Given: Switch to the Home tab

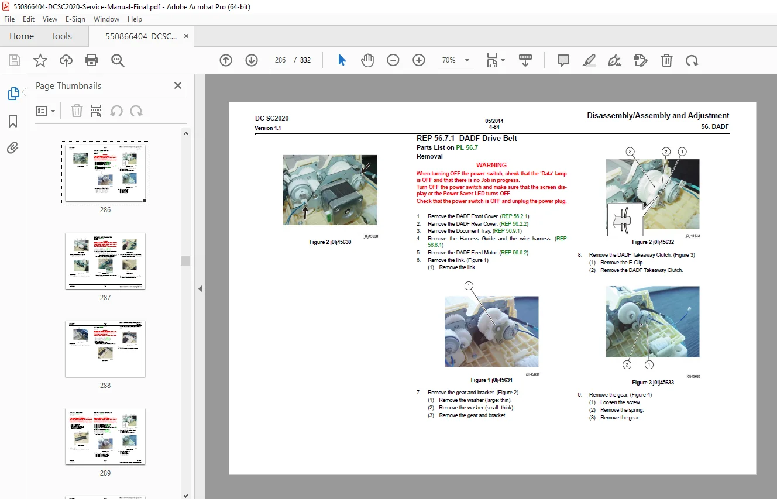Looking at the screenshot, I should tap(22, 36).
